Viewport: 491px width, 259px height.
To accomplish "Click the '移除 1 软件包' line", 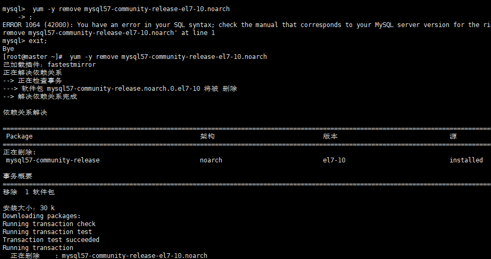I will 29,192.
